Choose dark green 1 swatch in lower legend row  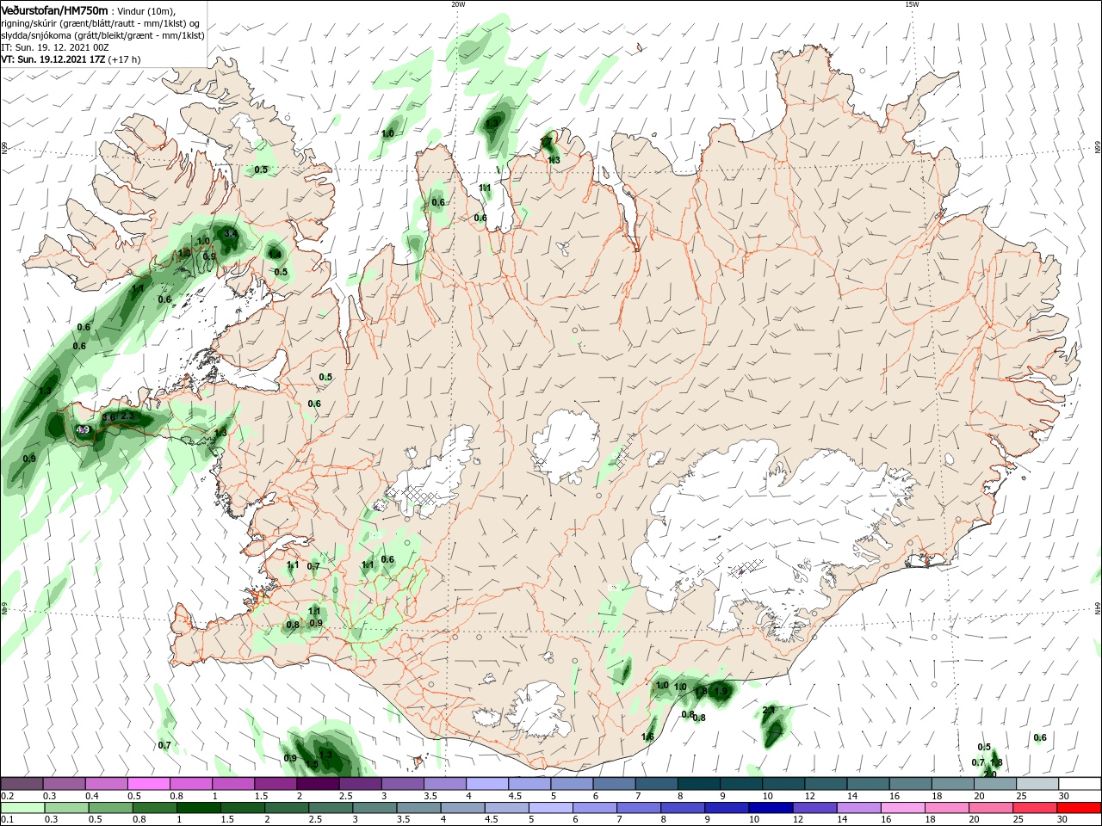pyautogui.click(x=199, y=808)
